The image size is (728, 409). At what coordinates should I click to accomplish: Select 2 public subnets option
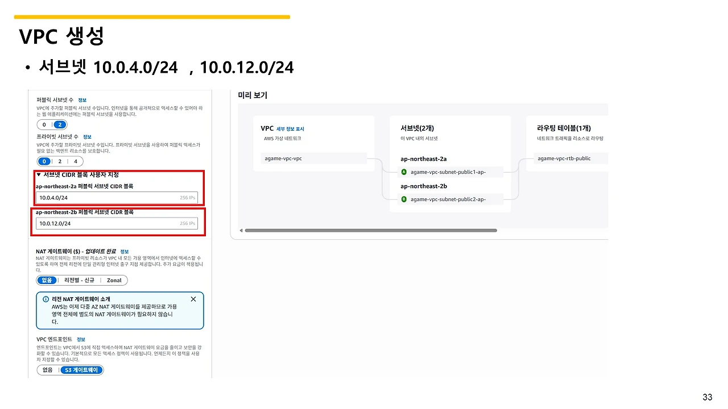(60, 124)
